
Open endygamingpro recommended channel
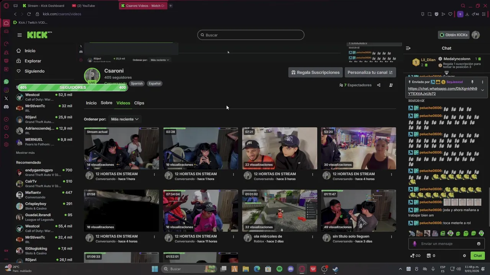(44, 172)
